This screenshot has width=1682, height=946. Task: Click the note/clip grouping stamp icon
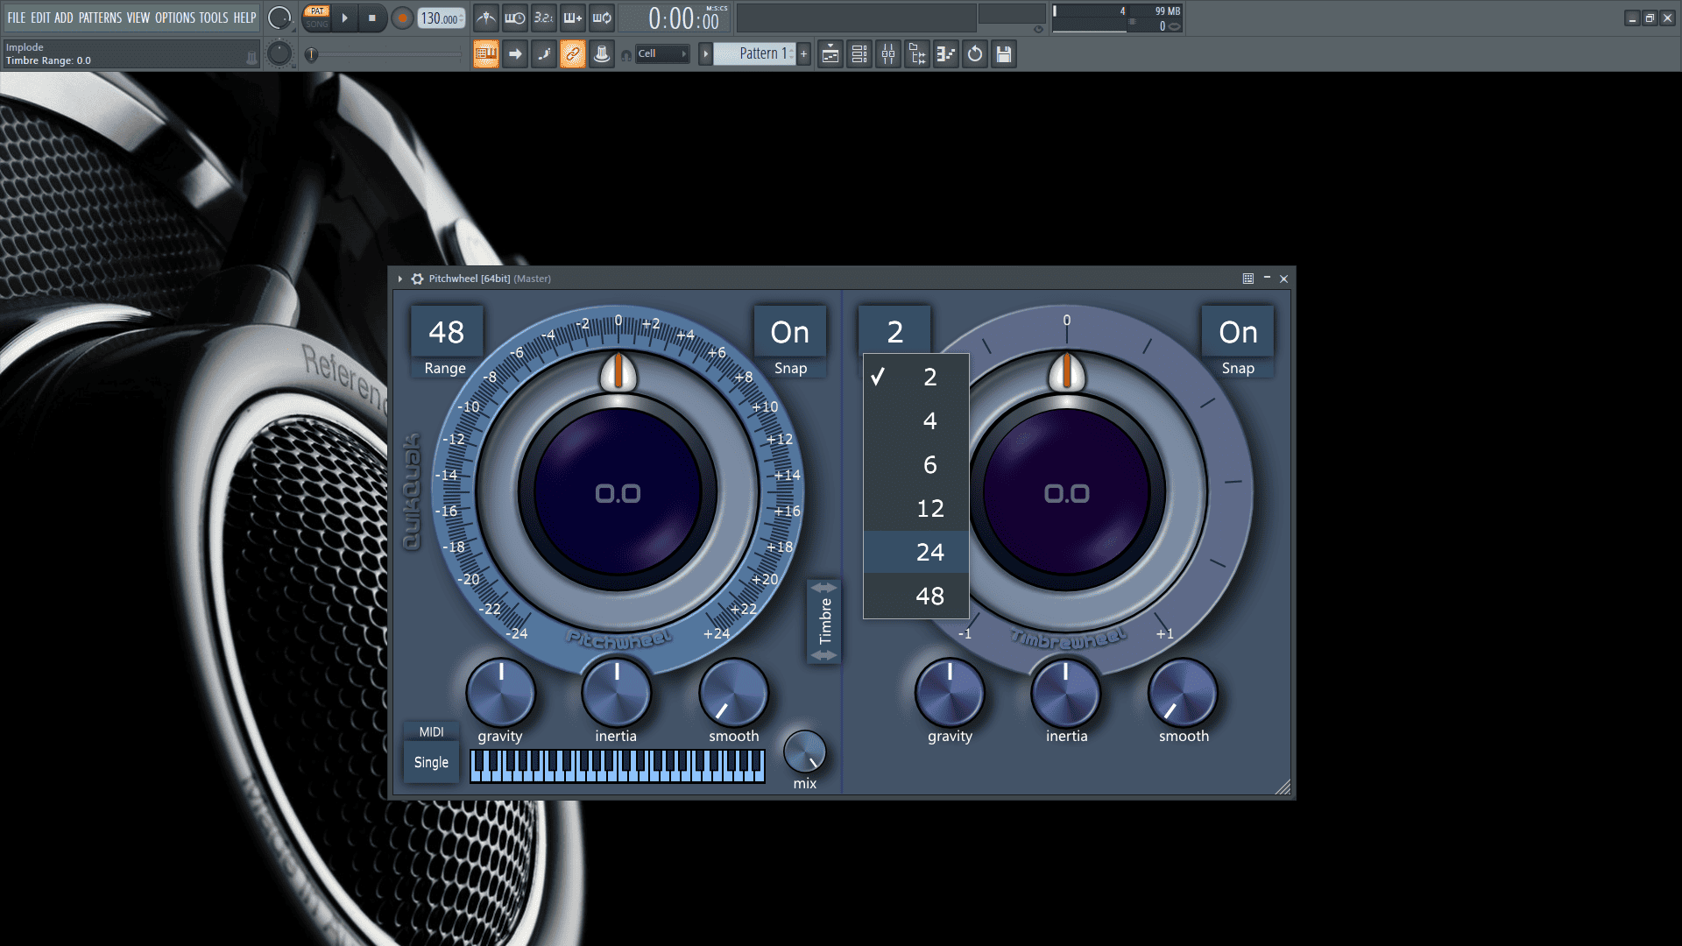(x=602, y=53)
